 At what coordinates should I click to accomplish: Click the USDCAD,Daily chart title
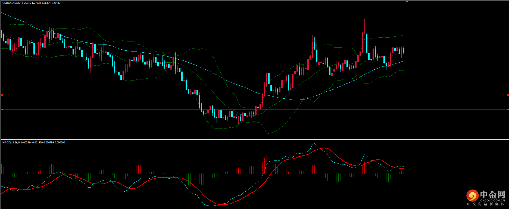(11, 3)
